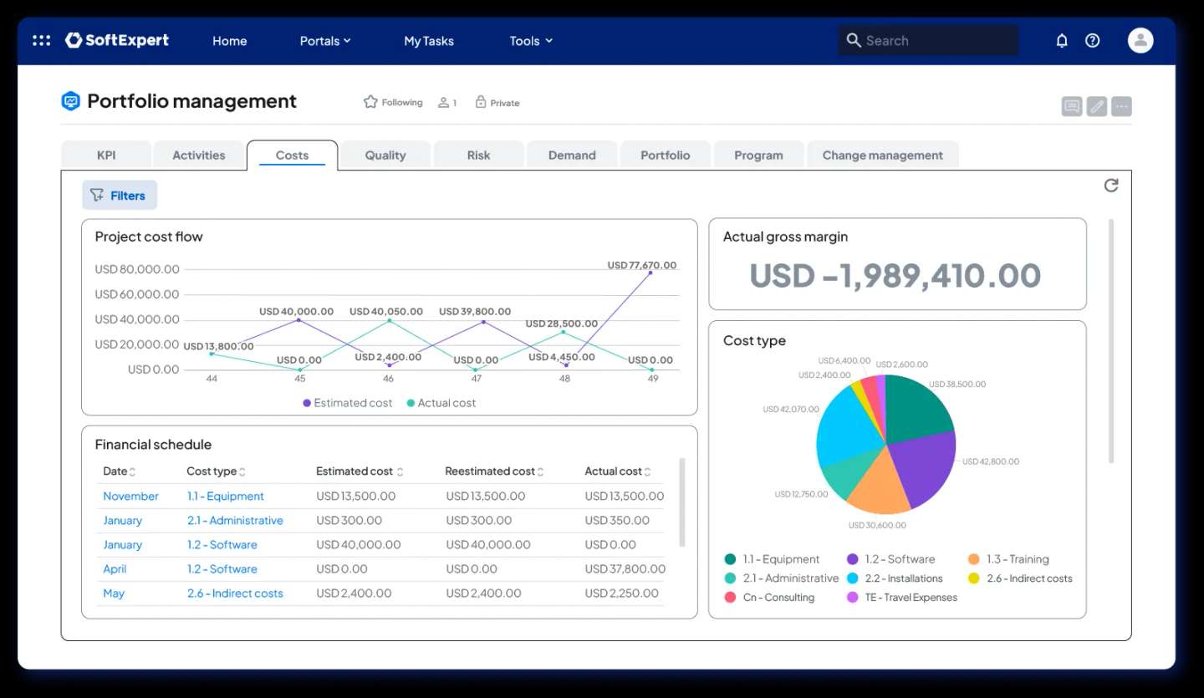The width and height of the screenshot is (1204, 698).
Task: Toggle Estimated cost series in the chart legend
Action: click(x=346, y=403)
